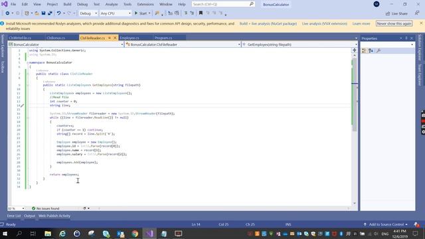Click the Categorized icon in Properties panel
The width and height of the screenshot is (425, 239).
[x=364, y=50]
